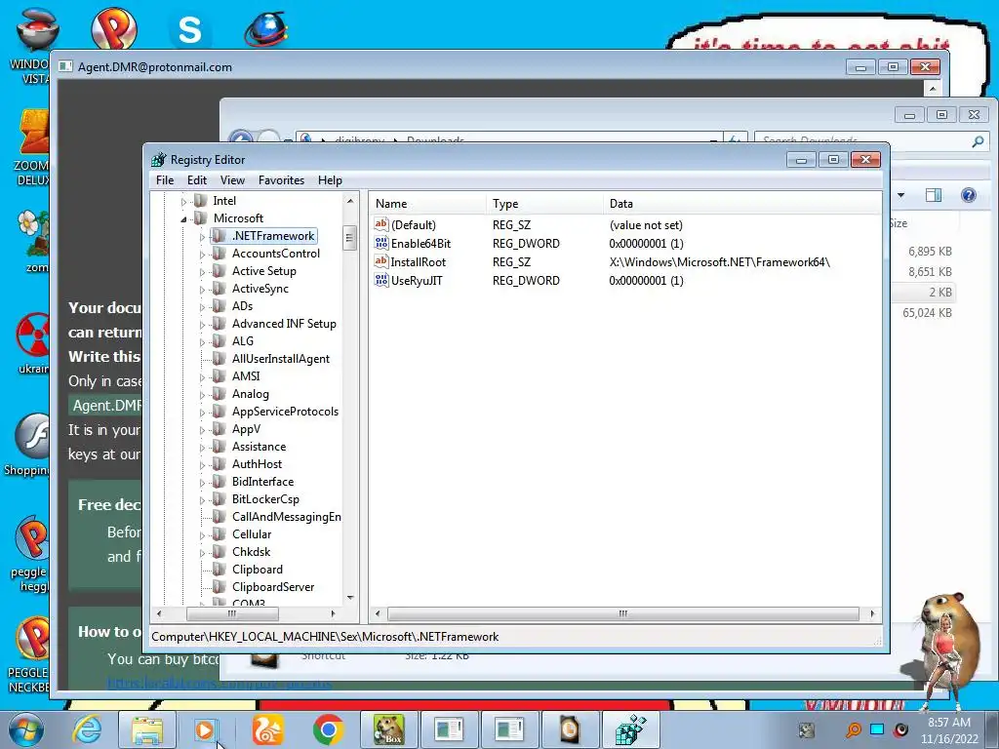Screen dimensions: 999x749
Task: Select the Assistance registry key
Action: click(x=259, y=447)
